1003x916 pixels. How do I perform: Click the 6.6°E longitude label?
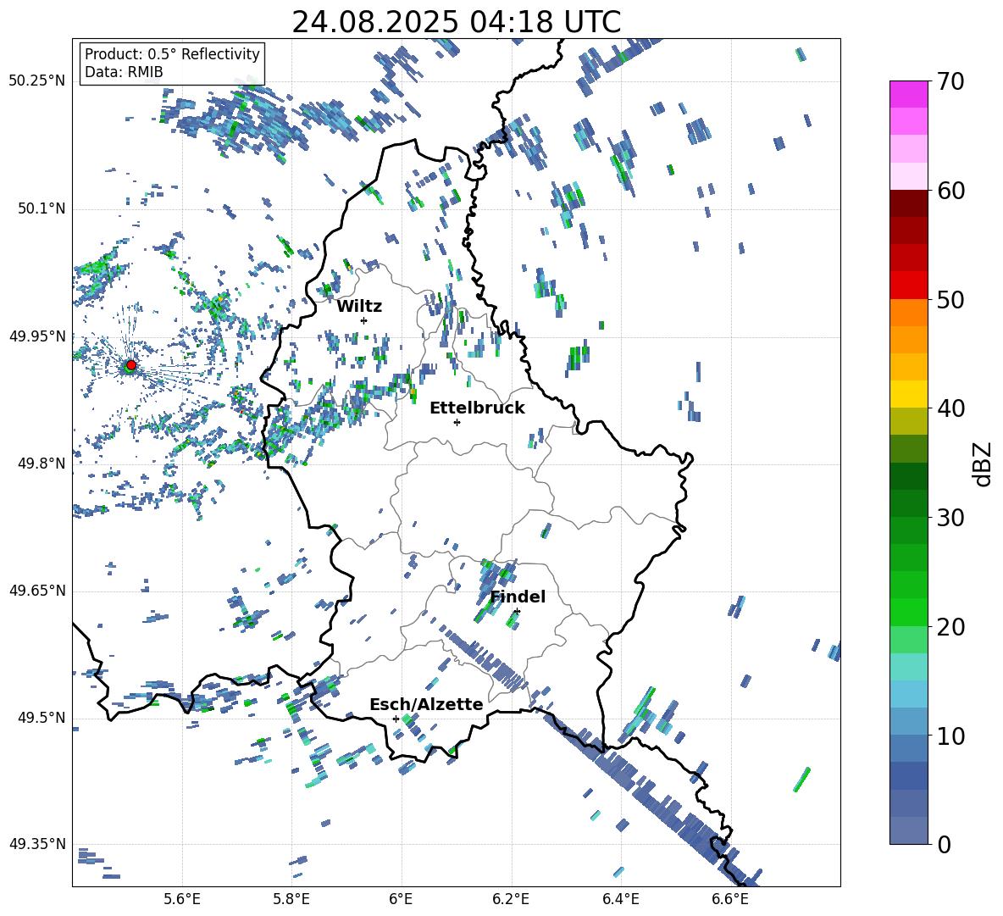730,899
